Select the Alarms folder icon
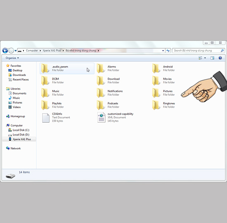The image size is (227, 223). (100, 69)
